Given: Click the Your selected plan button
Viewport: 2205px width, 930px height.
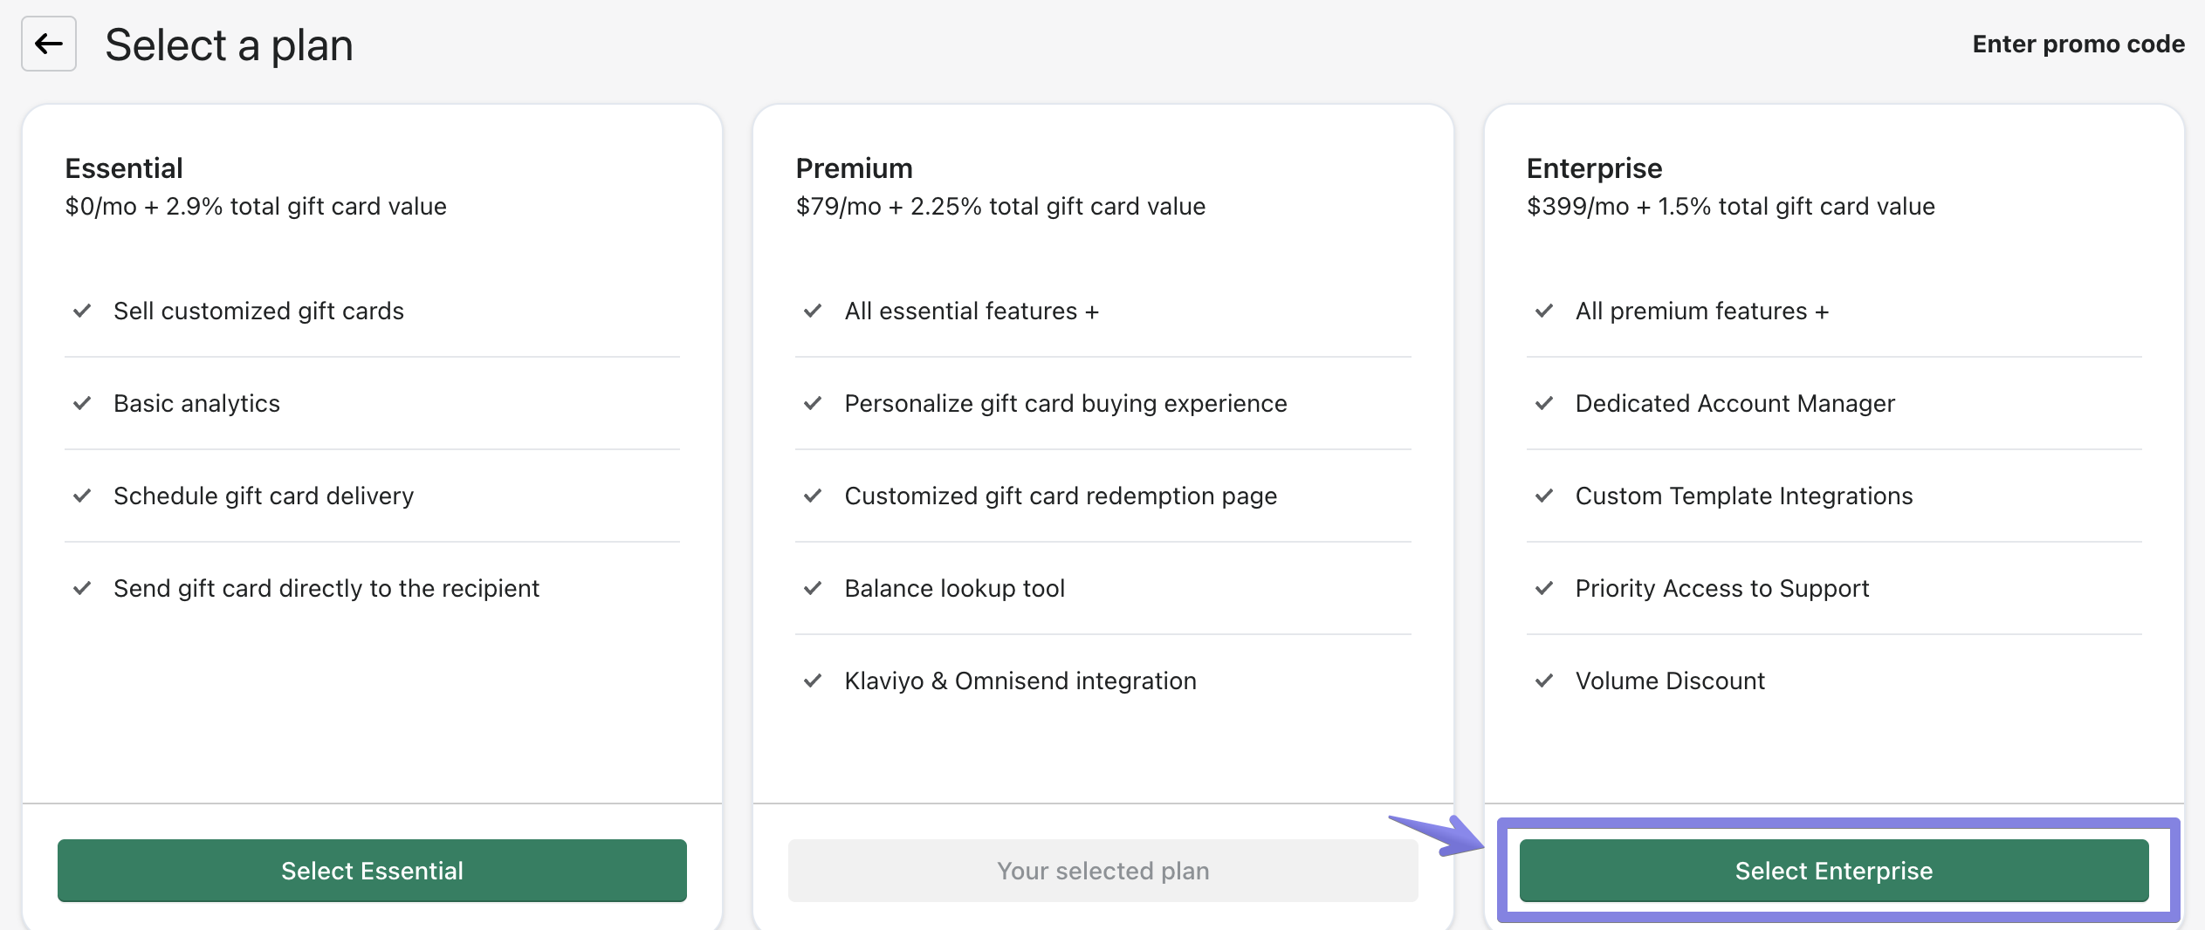Looking at the screenshot, I should coord(1102,871).
